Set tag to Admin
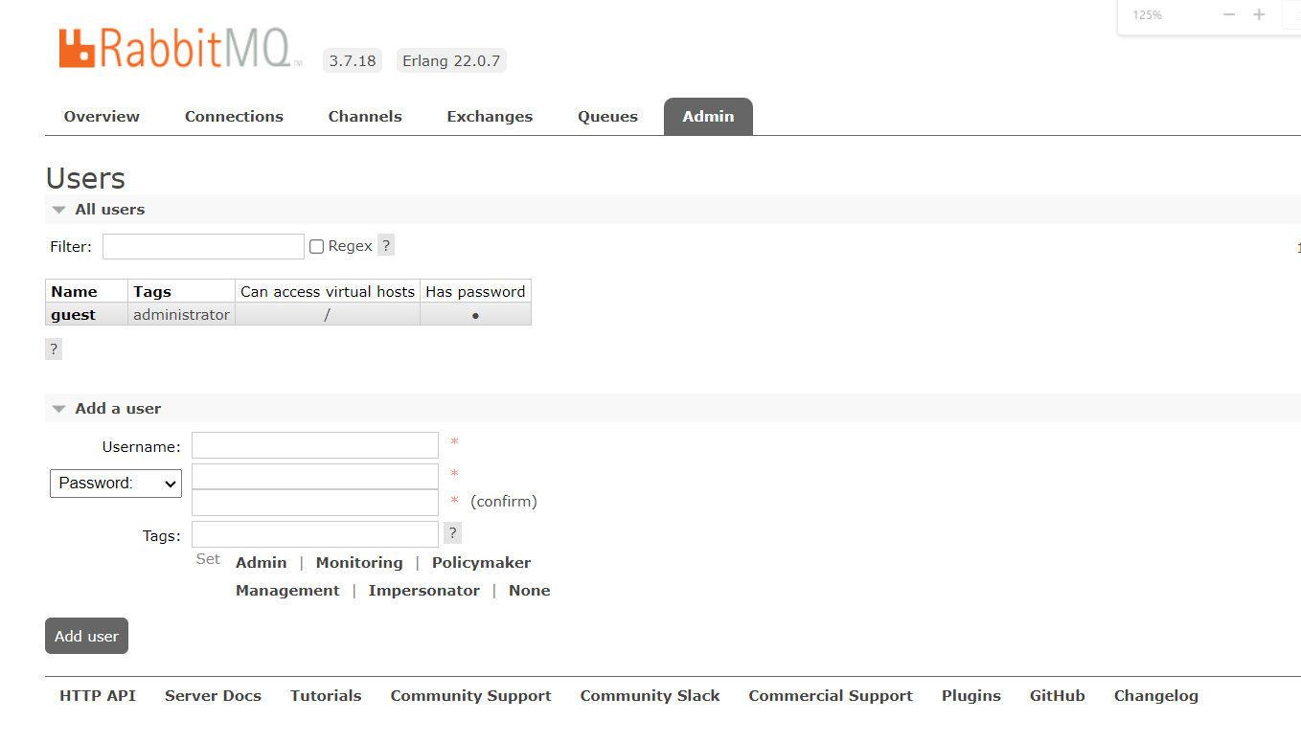 (x=262, y=563)
